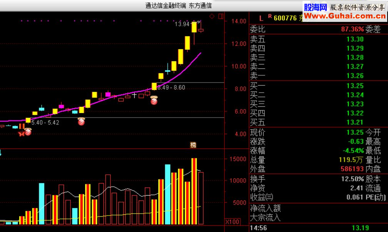Click the white cross doji candle near 8.00
Viewport: 388px width, 232px height.
134,95
